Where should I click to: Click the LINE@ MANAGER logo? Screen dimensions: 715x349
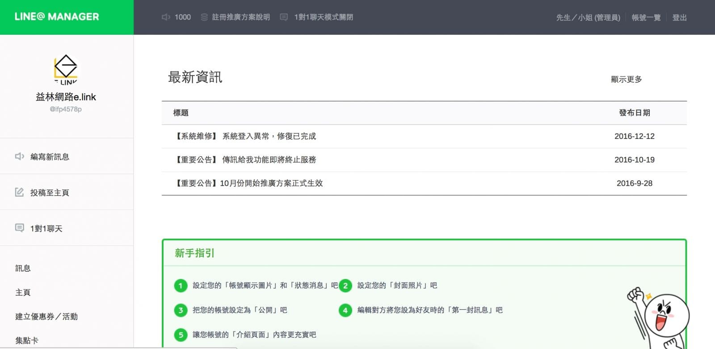coord(57,17)
